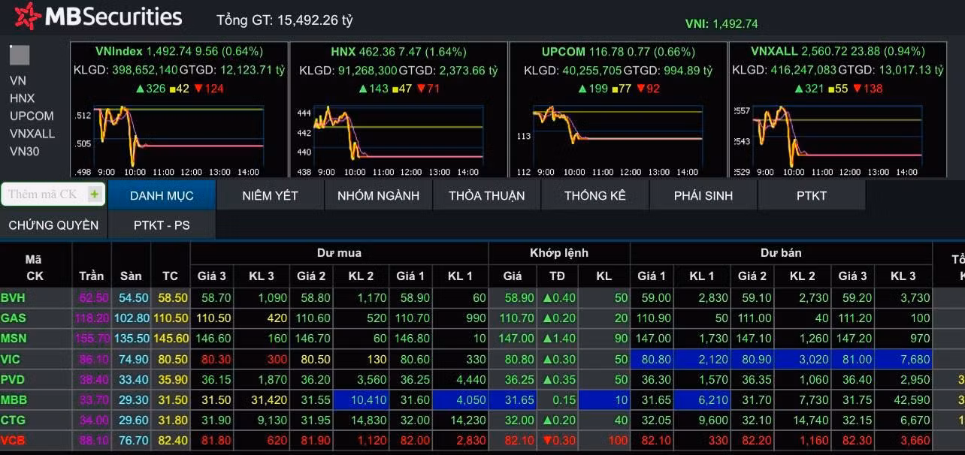Select VNXALL in the left index list
Image resolution: width=965 pixels, height=455 pixels.
[32, 134]
